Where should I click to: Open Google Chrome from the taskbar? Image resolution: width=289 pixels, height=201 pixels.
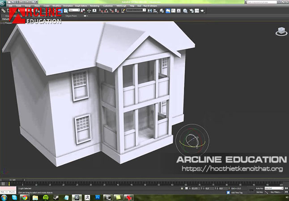(x=24, y=197)
